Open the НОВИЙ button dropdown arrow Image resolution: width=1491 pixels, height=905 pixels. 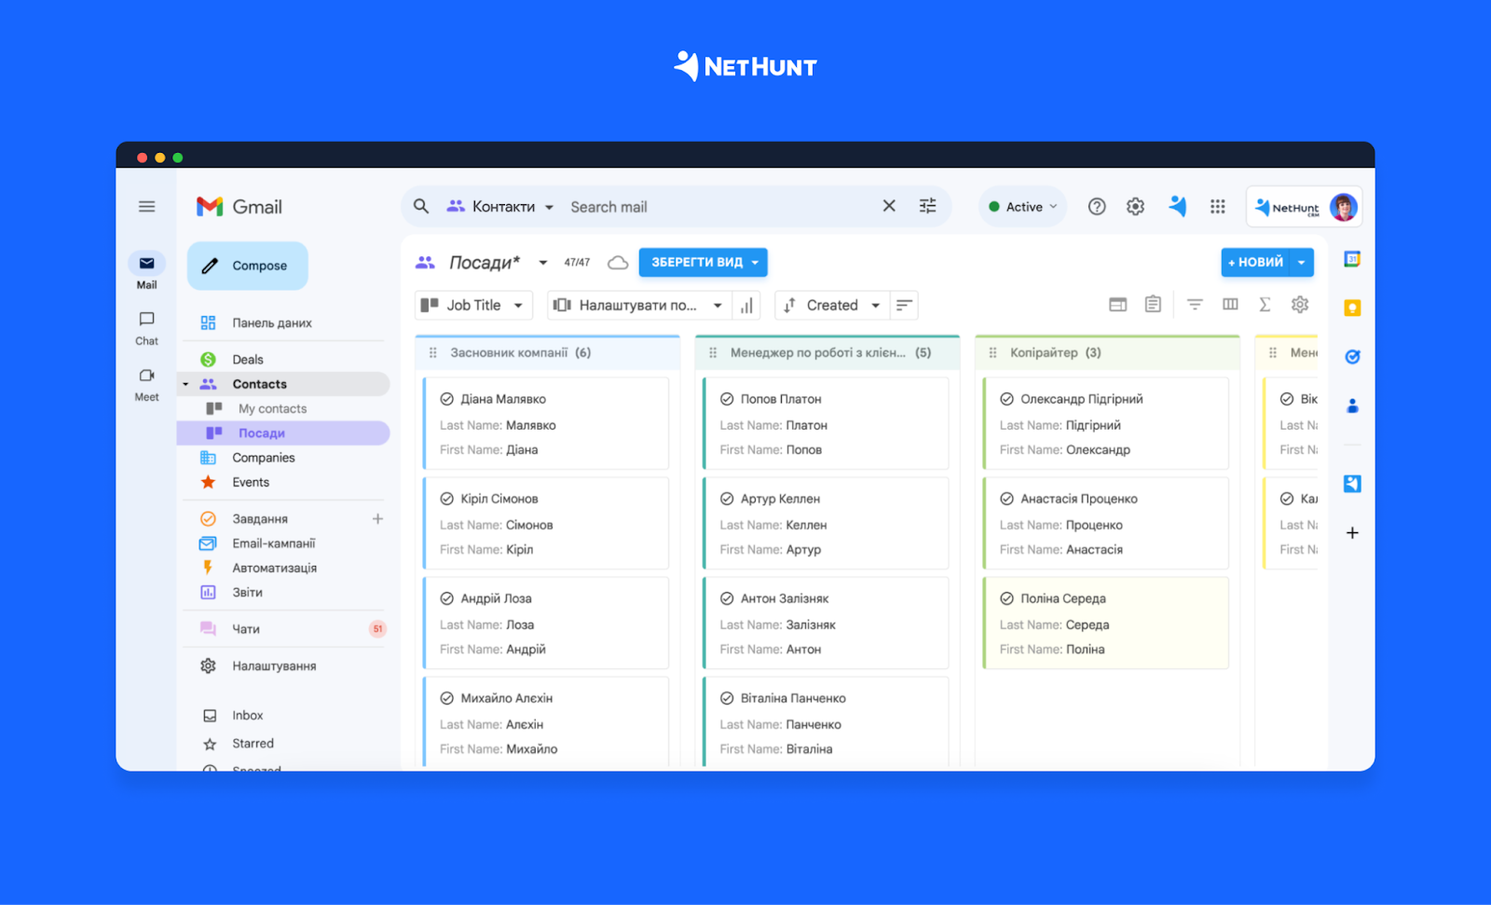coord(1302,263)
